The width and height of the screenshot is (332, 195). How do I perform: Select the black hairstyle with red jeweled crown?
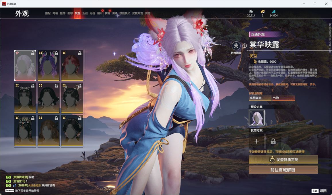[x=25, y=130]
